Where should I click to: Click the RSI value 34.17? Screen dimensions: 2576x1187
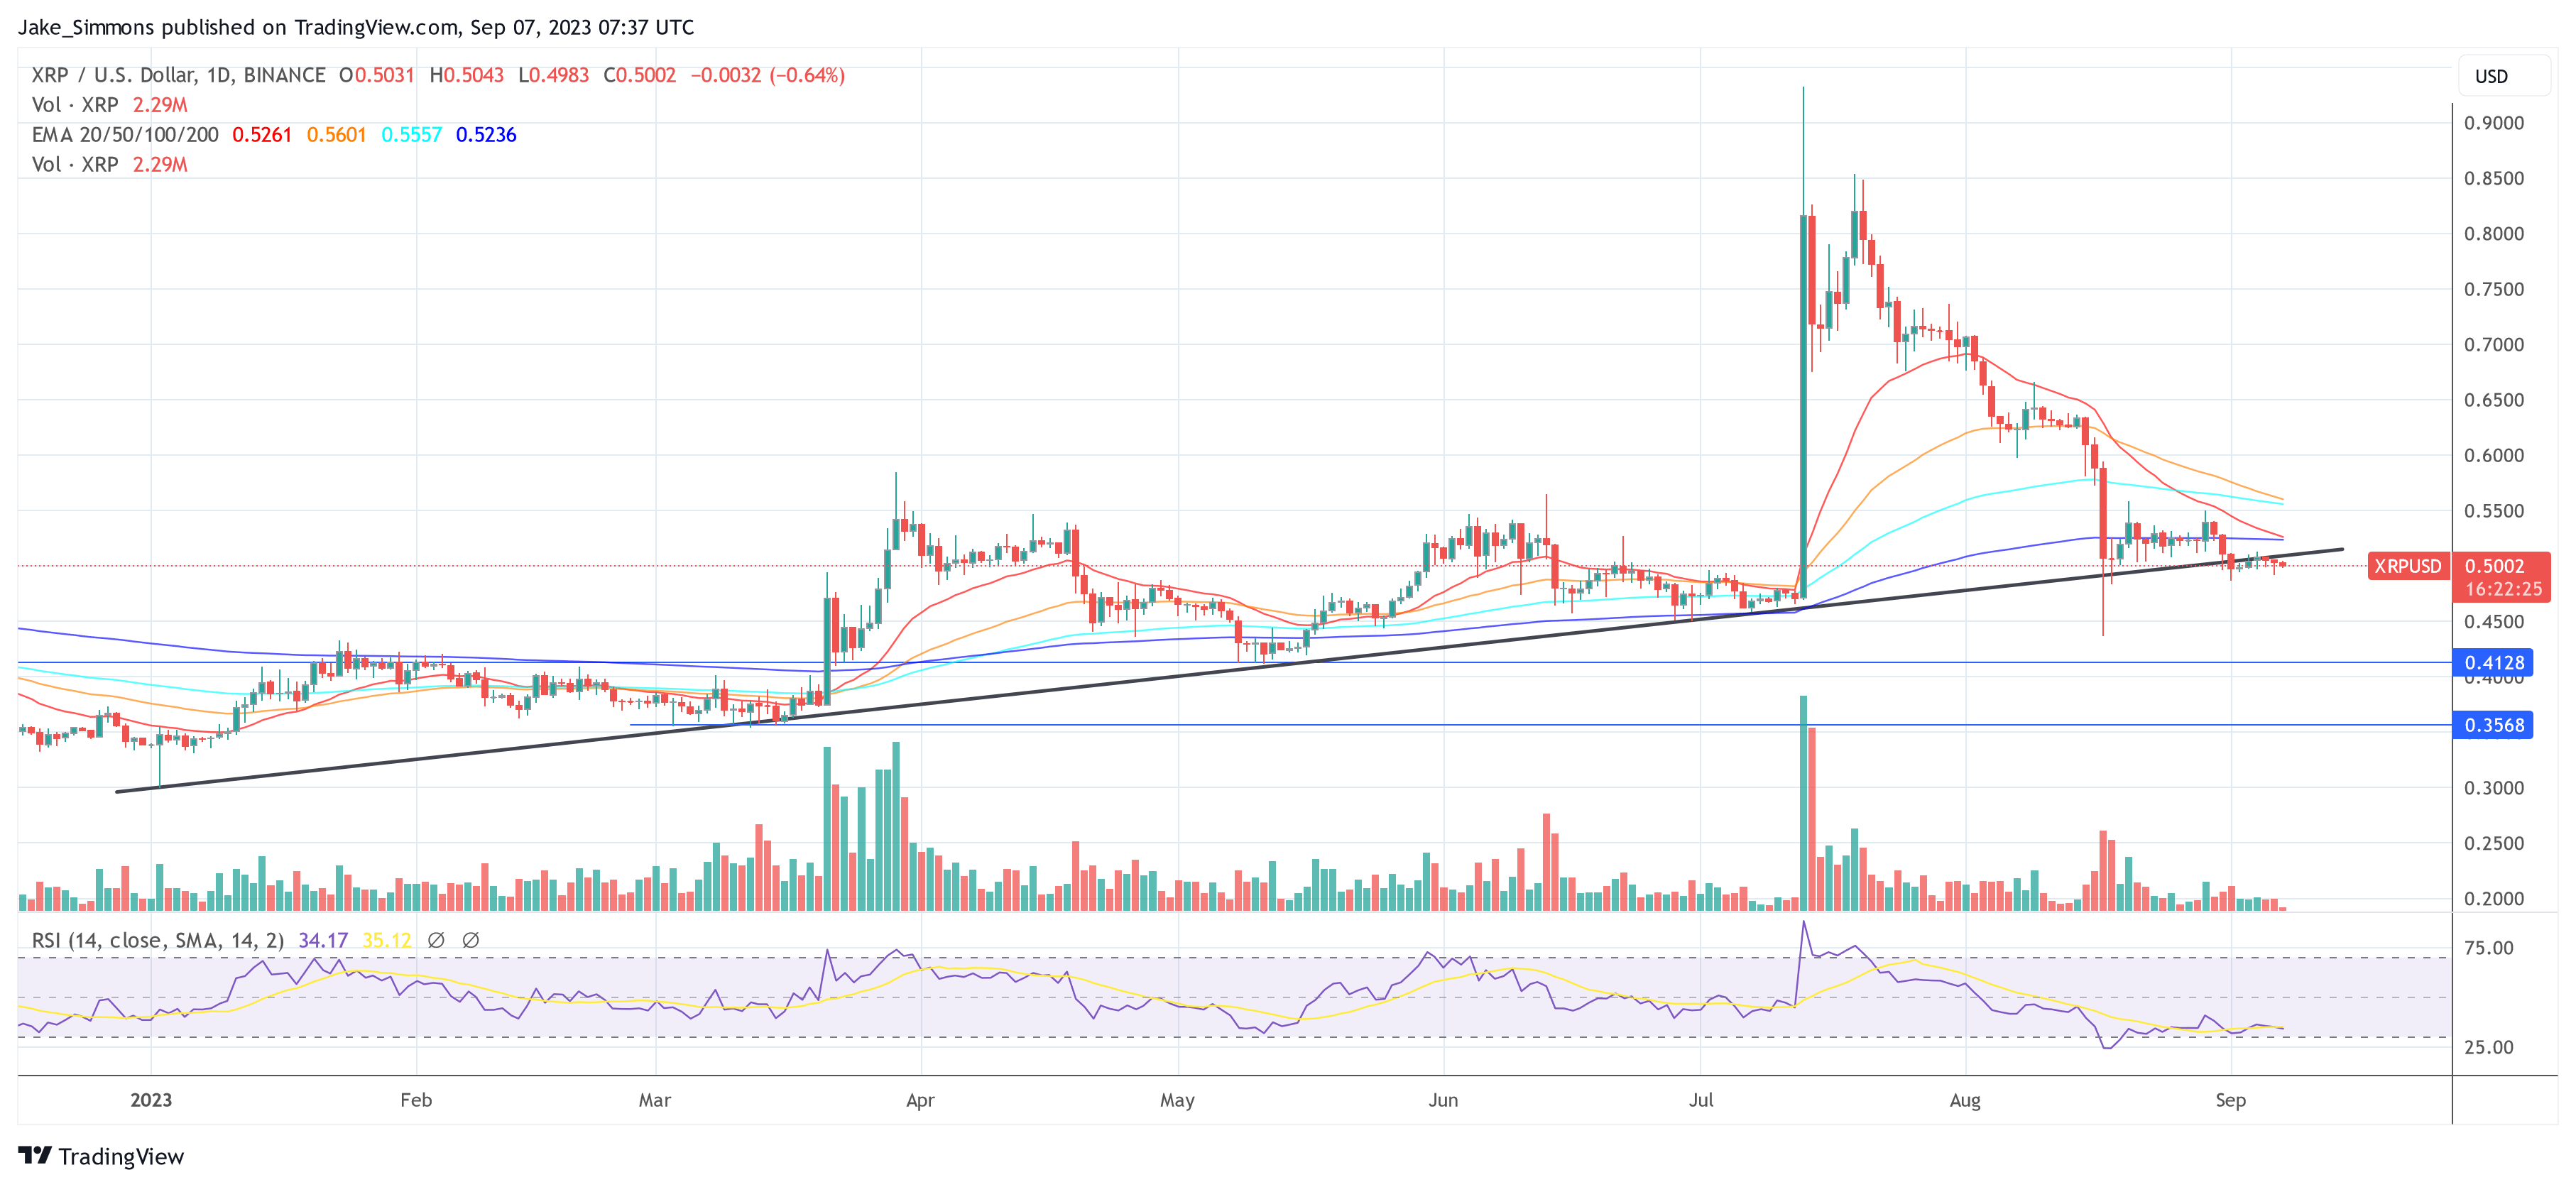click(323, 940)
